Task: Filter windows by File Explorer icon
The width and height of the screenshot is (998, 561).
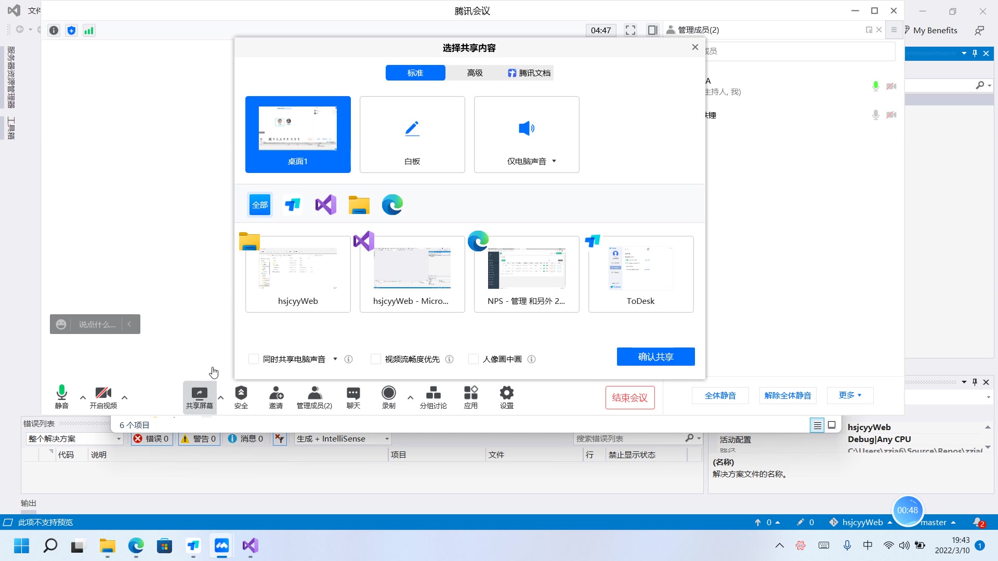Action: (359, 205)
